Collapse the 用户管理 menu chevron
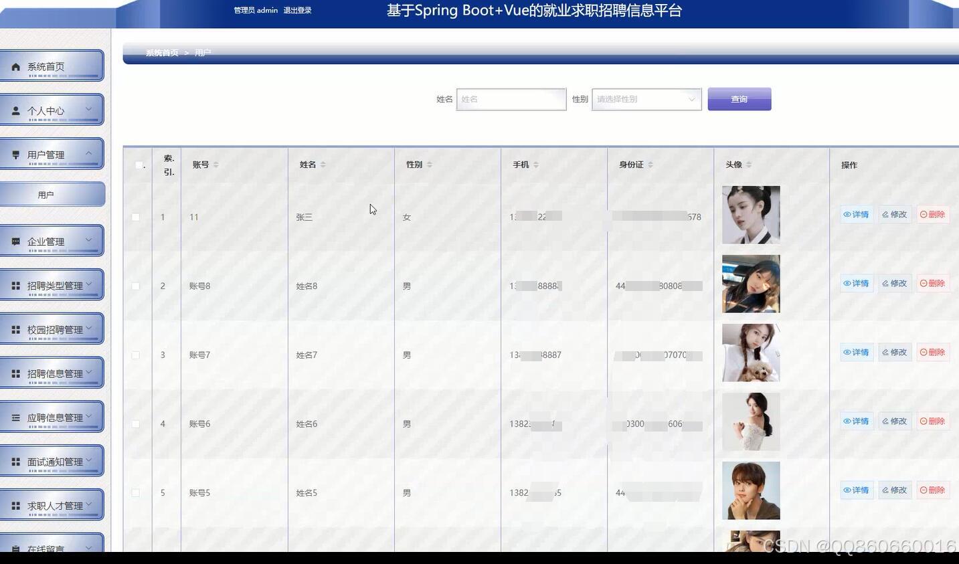959x564 pixels. click(88, 153)
